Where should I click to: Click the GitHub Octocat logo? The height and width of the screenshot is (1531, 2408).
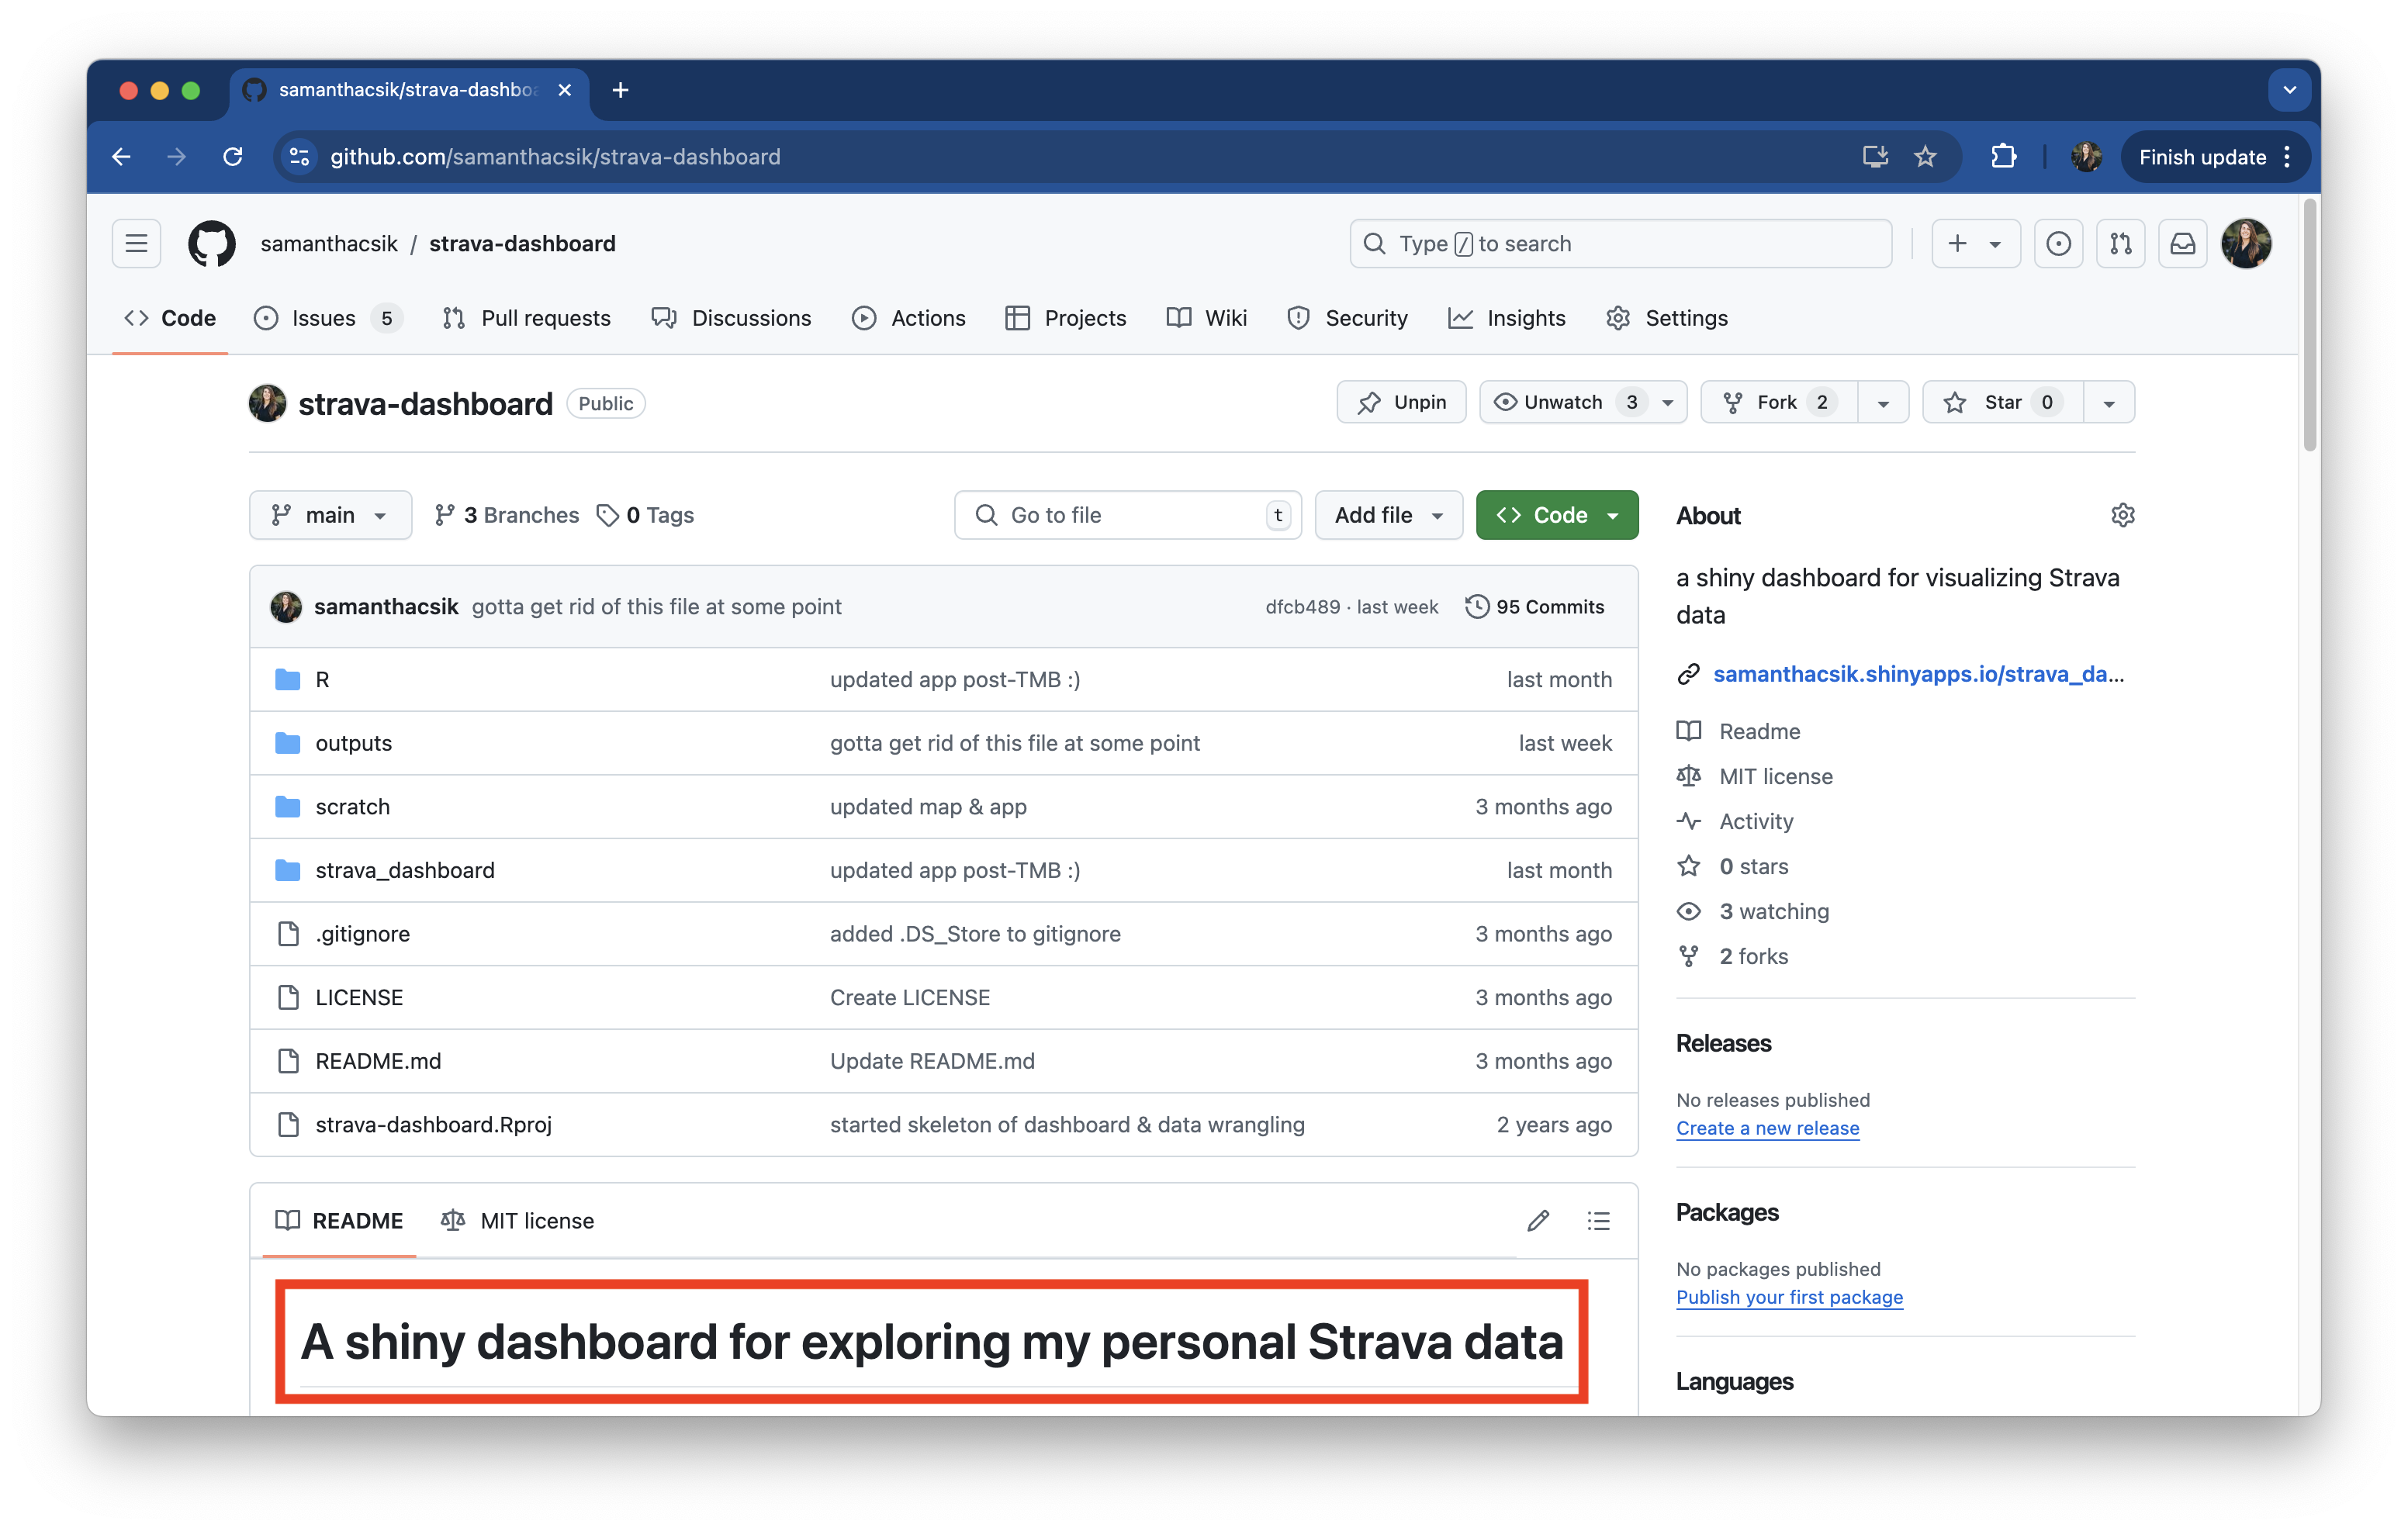tap(211, 244)
